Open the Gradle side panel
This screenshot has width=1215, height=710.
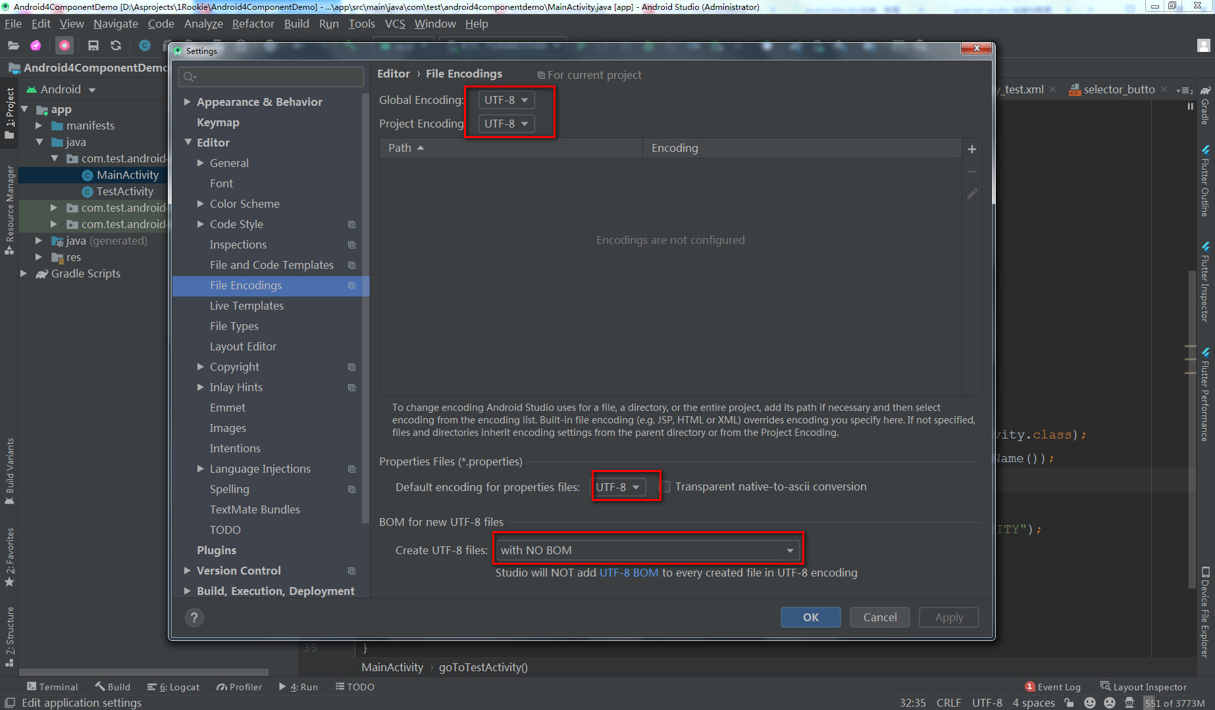(1205, 105)
